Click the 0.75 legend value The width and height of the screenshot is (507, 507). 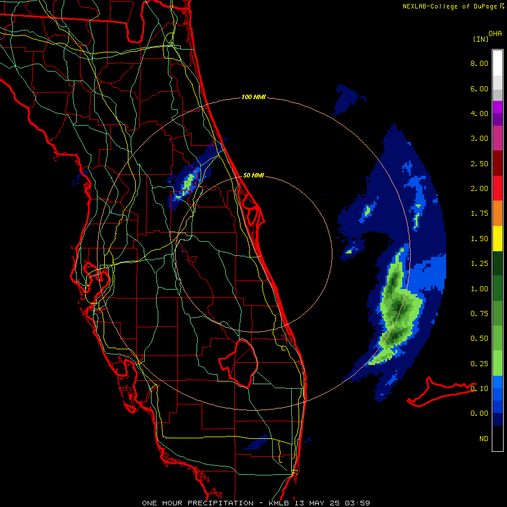pos(479,314)
